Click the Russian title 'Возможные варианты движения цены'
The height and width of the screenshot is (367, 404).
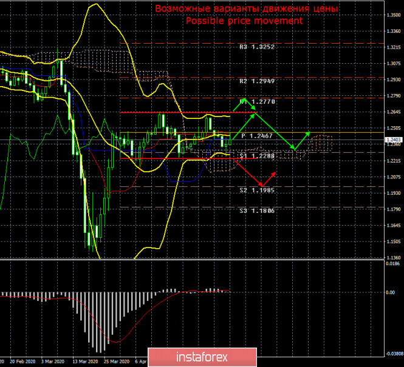point(246,8)
